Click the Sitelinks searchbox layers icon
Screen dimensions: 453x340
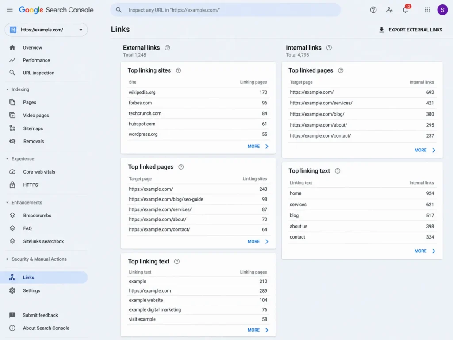12,241
